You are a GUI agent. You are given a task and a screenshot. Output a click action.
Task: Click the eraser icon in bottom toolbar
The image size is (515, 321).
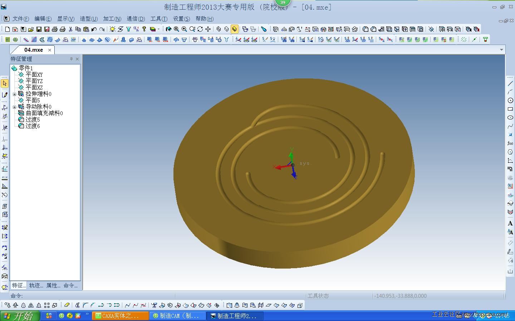pyautogui.click(x=67, y=305)
